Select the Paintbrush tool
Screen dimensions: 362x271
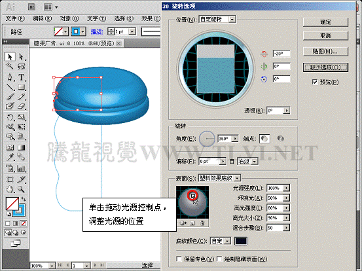10,96
